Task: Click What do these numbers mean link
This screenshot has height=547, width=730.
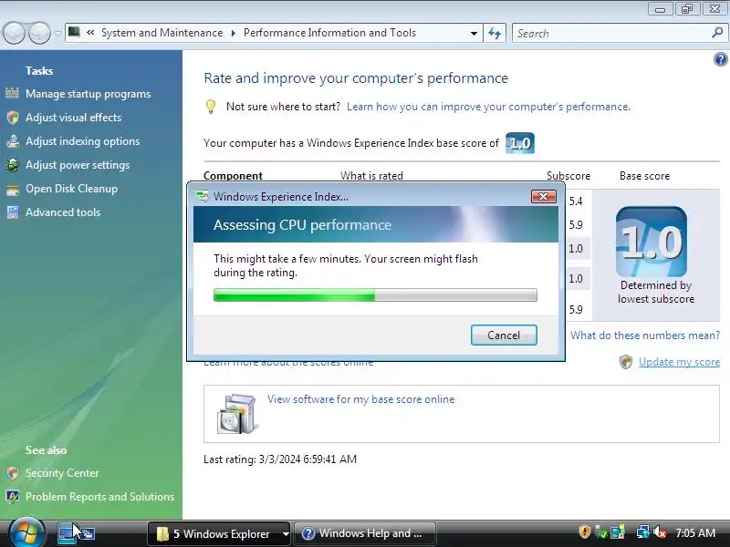Action: coord(645,335)
